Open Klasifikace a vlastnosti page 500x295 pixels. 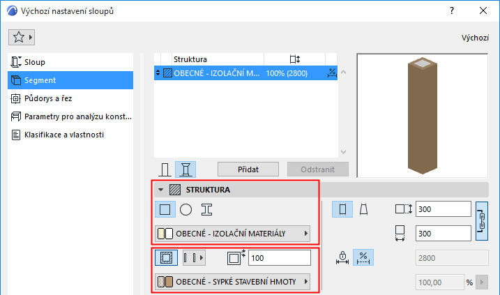click(x=70, y=135)
